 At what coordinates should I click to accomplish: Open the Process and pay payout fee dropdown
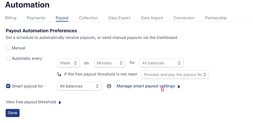coord(175,75)
